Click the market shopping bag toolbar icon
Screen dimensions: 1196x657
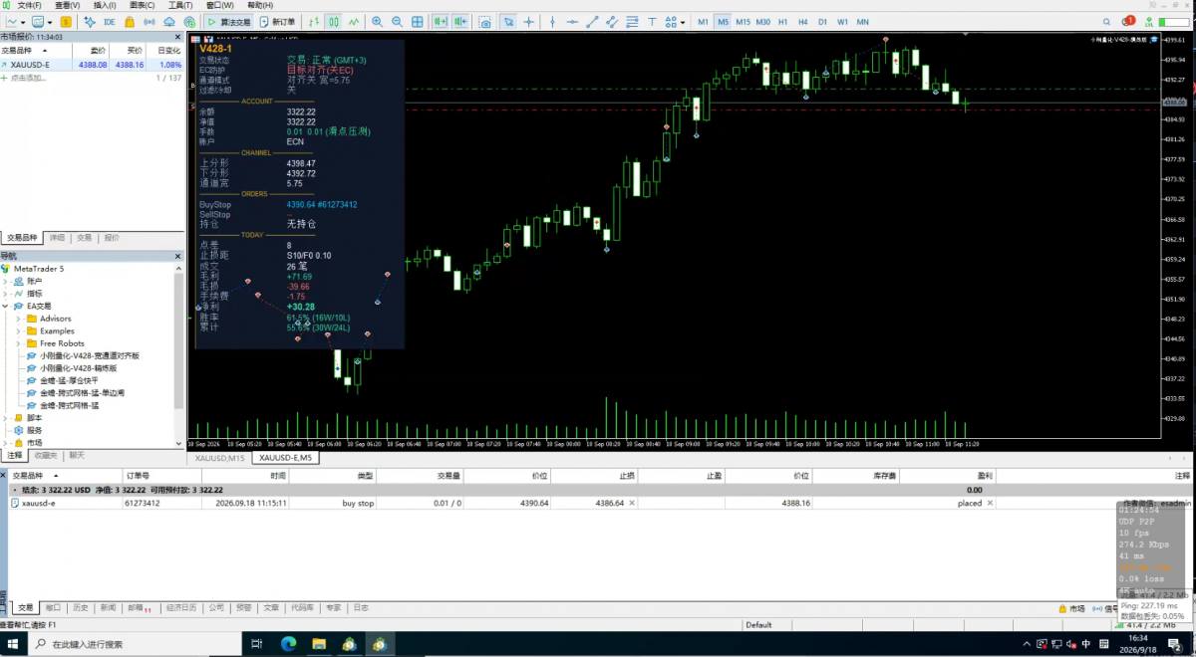[130, 21]
